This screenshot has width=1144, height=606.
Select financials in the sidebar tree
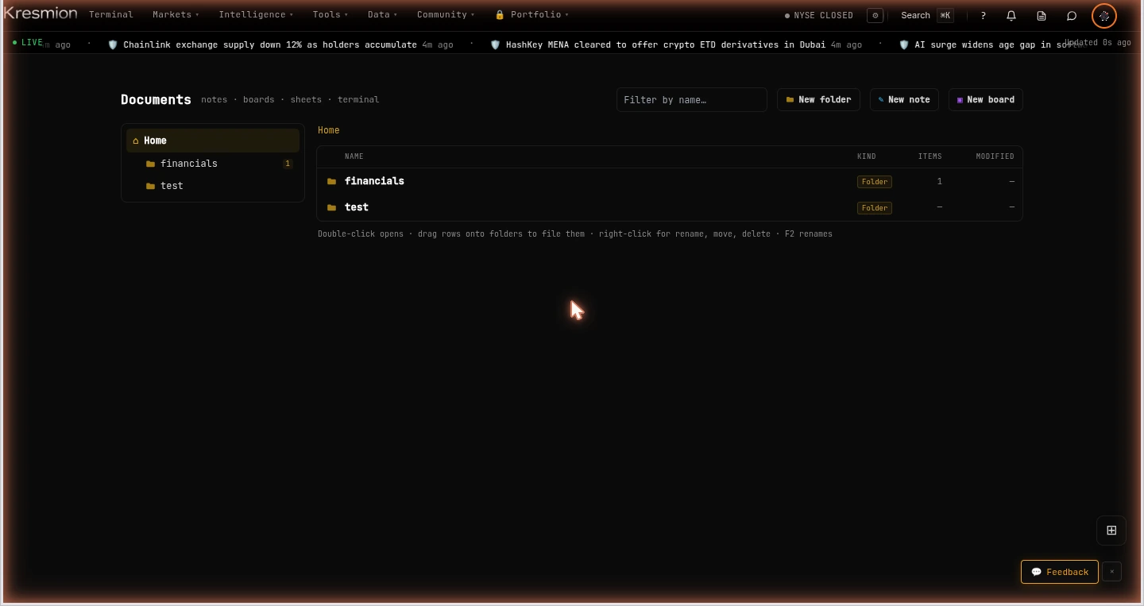[213, 164]
